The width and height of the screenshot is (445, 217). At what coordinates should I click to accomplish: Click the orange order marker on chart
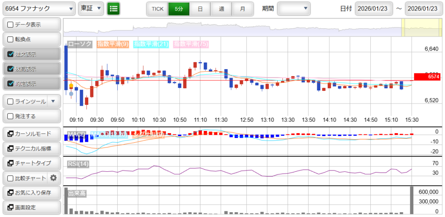[x=71, y=87]
